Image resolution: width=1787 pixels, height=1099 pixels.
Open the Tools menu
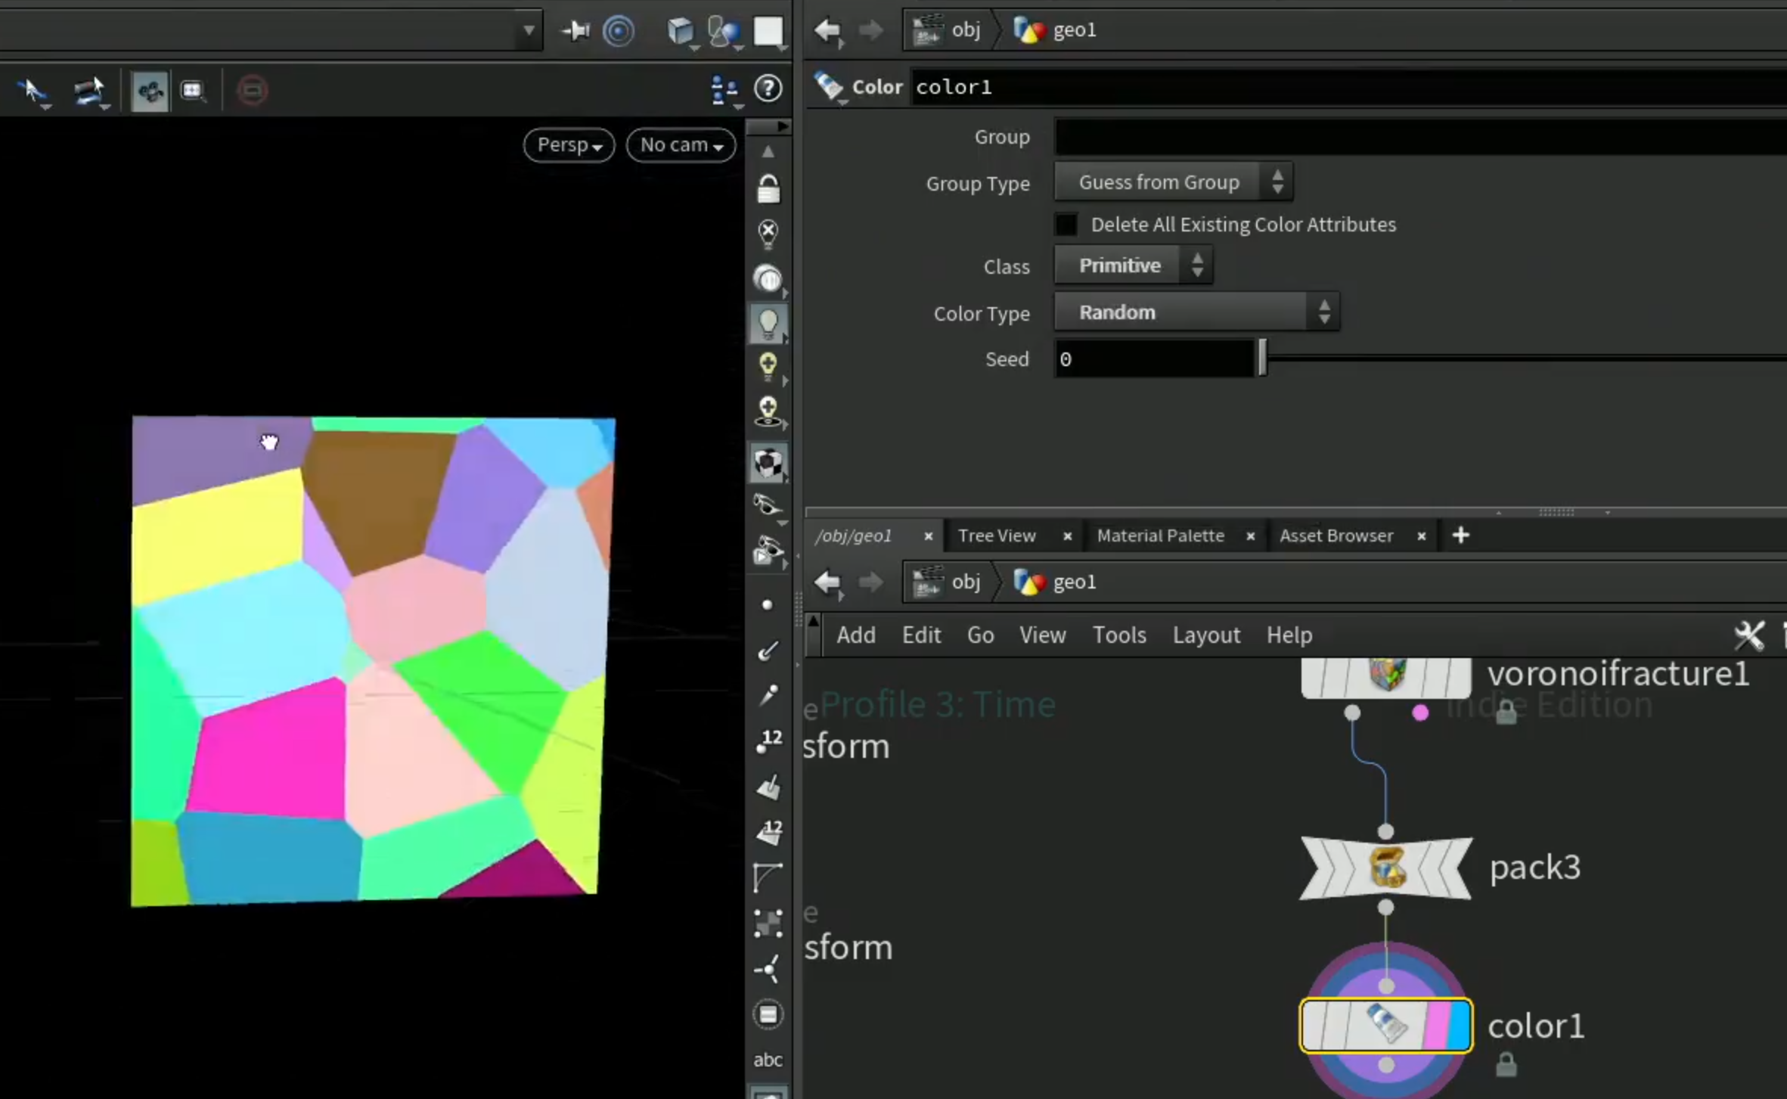[x=1119, y=635]
